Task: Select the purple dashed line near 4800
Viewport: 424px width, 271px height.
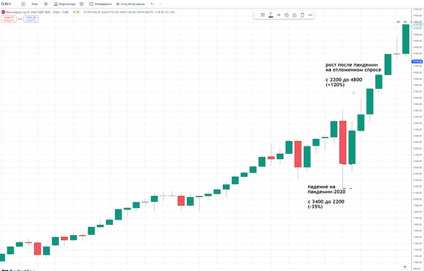Action: tap(404, 22)
